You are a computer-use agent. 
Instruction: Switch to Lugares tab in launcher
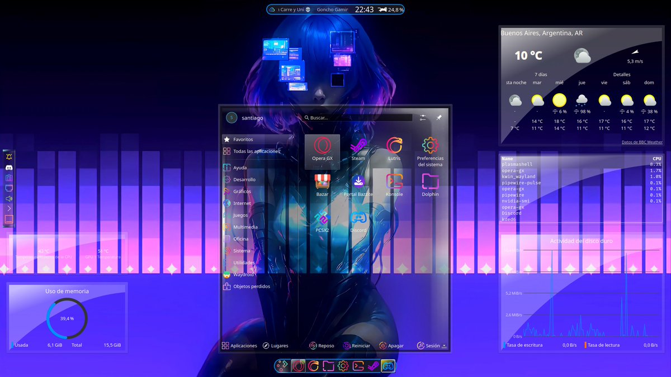tap(275, 346)
